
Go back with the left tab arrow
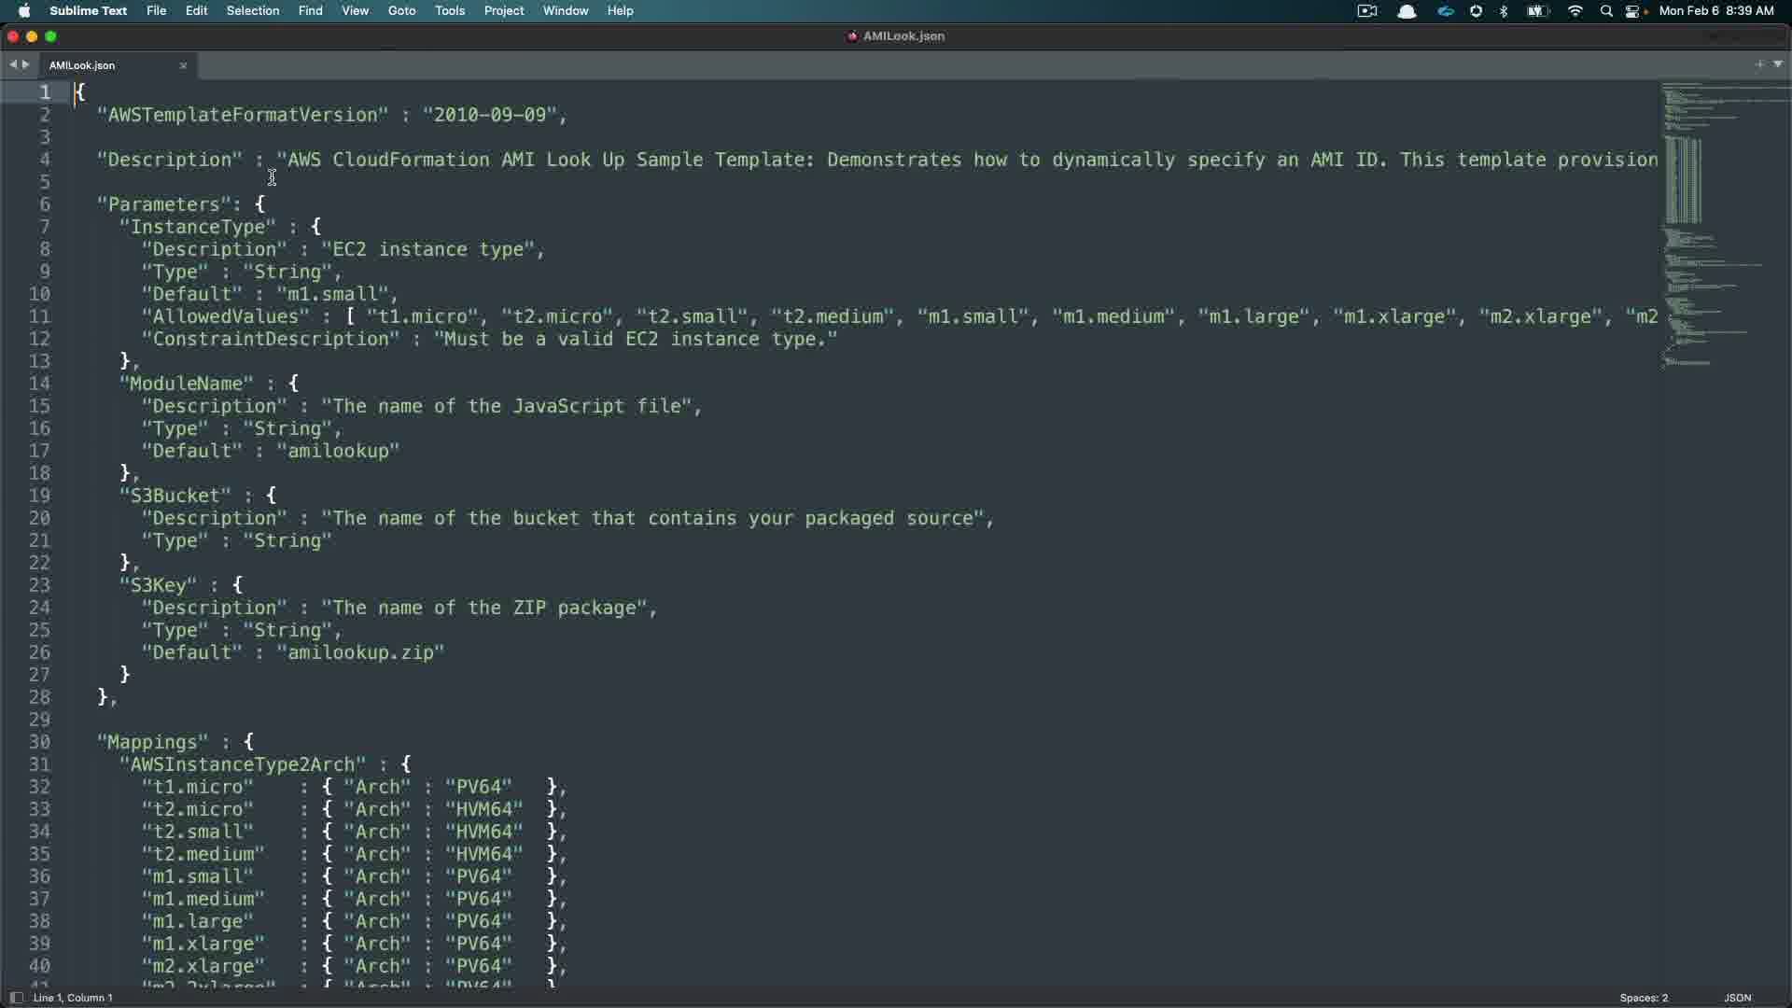(13, 64)
